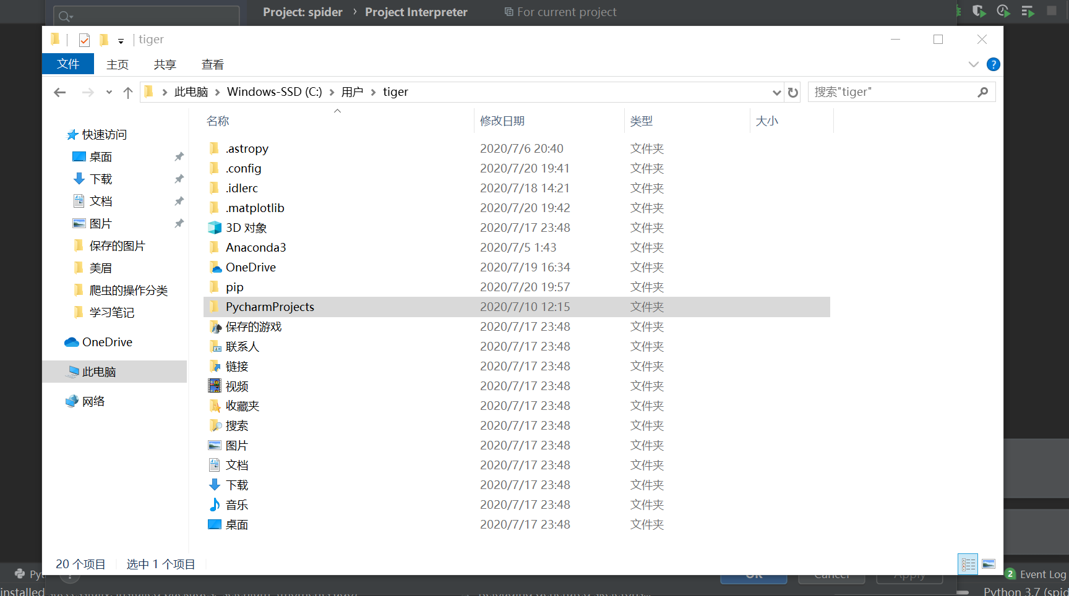Open the 查看 ribbon tab
The width and height of the screenshot is (1069, 596).
(x=213, y=64)
